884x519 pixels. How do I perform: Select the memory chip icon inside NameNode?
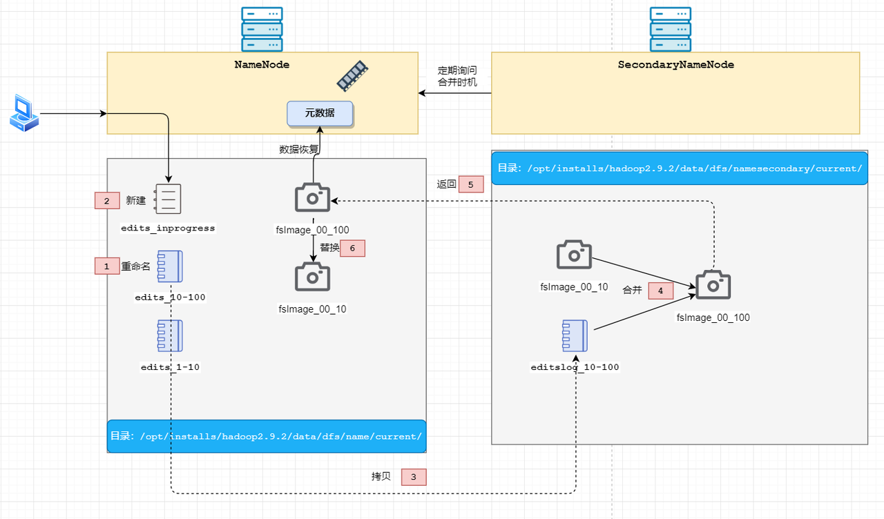pos(352,76)
